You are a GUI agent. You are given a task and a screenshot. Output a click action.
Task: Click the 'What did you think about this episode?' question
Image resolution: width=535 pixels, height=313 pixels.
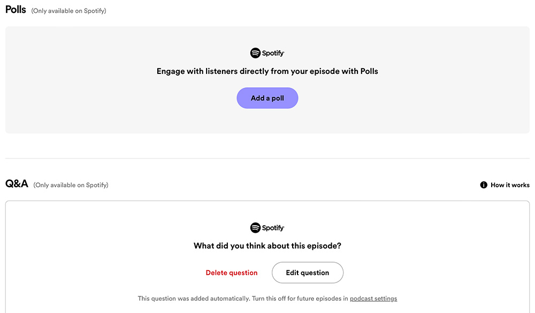[267, 246]
